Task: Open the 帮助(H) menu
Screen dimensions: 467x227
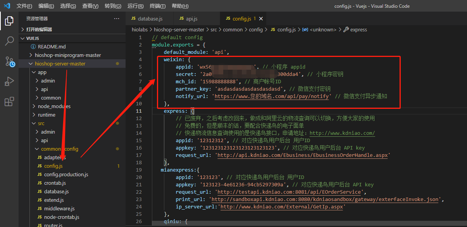Action: [x=180, y=6]
